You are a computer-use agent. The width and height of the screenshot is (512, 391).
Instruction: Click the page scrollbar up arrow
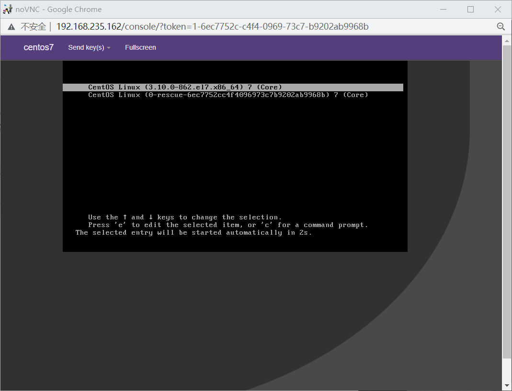(507, 41)
